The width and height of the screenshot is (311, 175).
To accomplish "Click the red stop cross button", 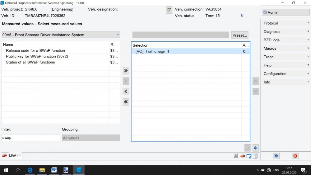I will 295,156.
